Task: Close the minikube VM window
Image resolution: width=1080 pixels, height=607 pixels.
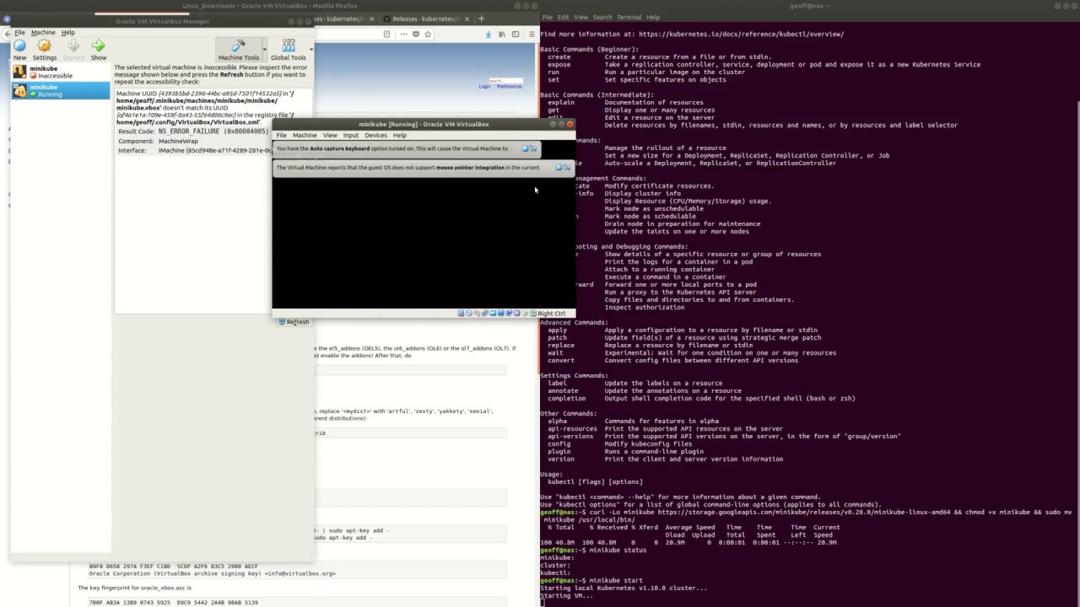Action: click(570, 124)
